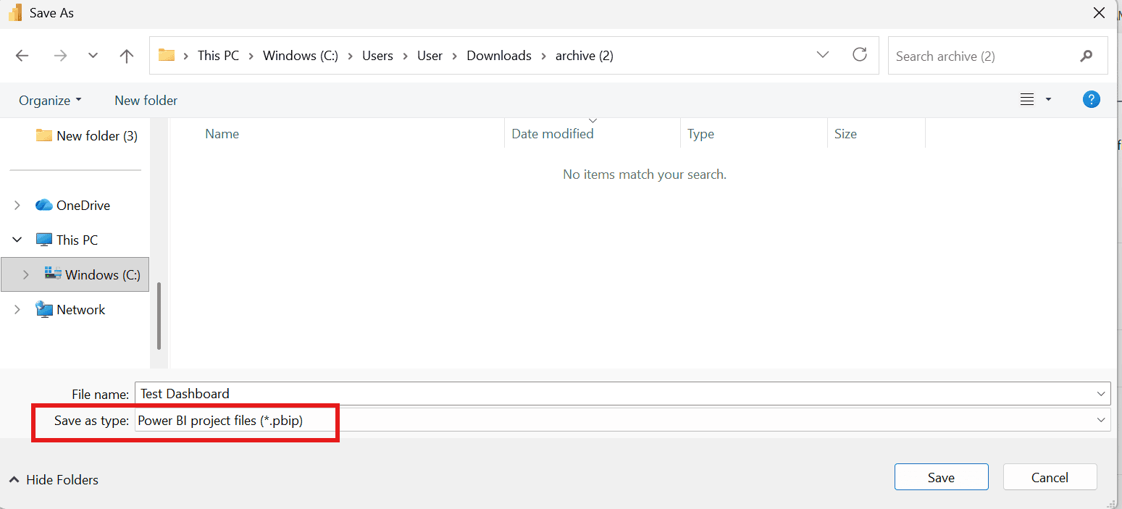Click the change view layout icon

[x=1027, y=100]
